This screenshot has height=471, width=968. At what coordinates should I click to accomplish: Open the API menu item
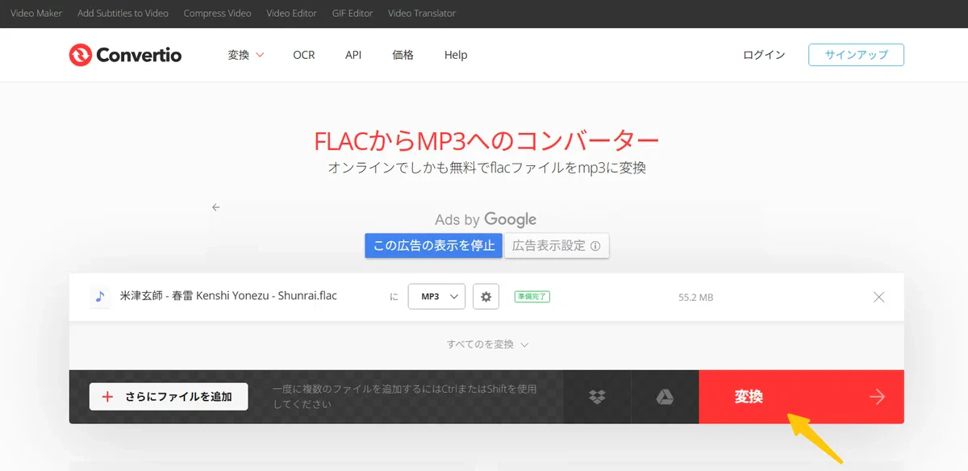pyautogui.click(x=353, y=55)
